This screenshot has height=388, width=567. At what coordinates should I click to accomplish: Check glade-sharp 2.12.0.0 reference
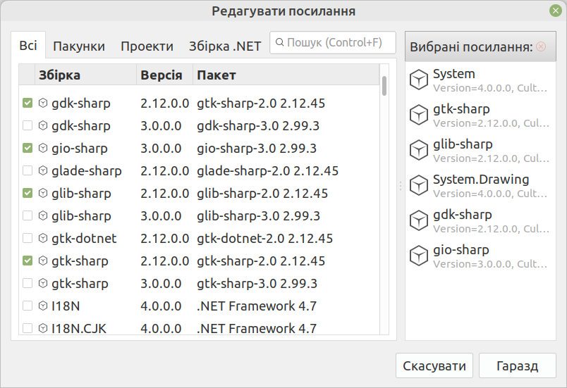(28, 170)
